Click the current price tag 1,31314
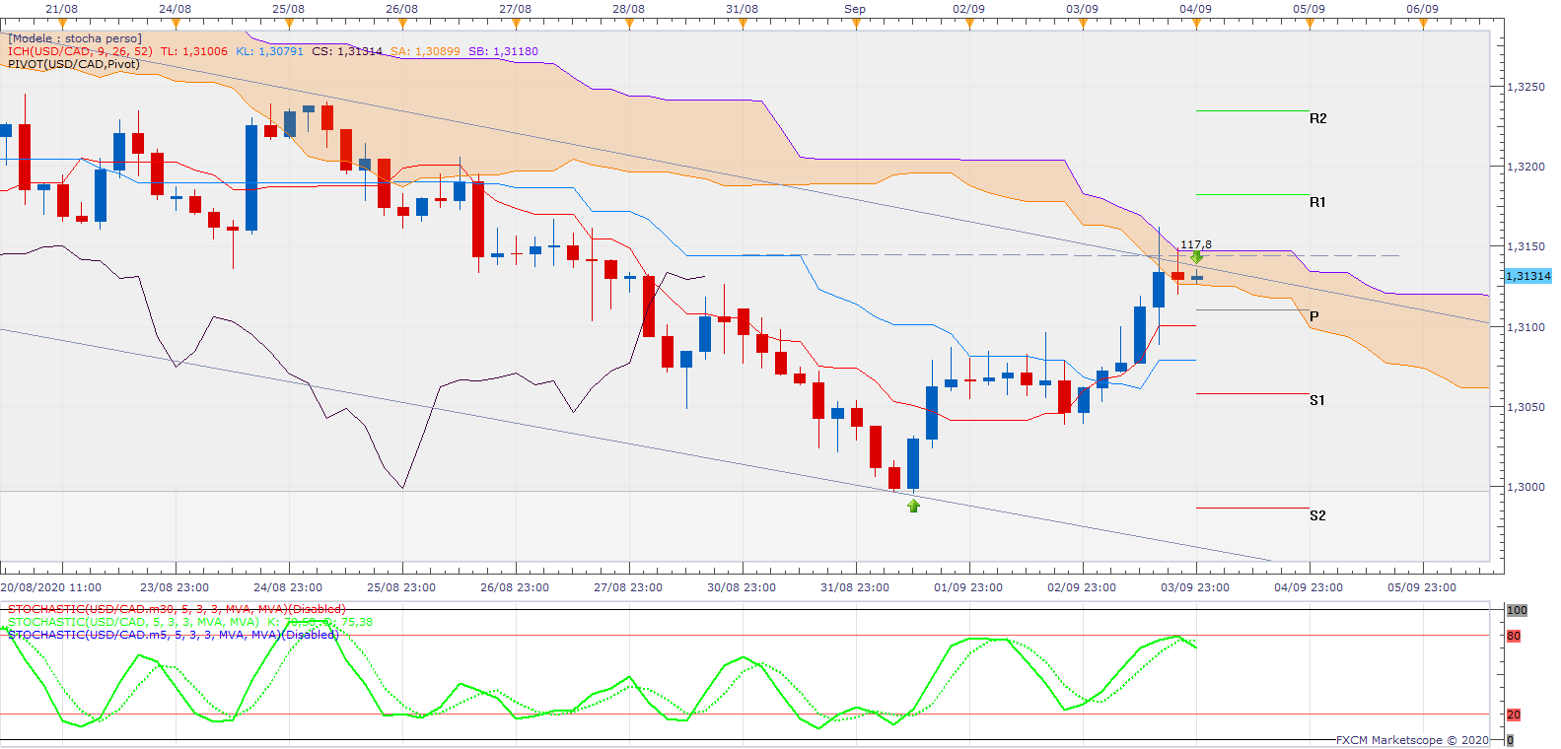 (1528, 276)
